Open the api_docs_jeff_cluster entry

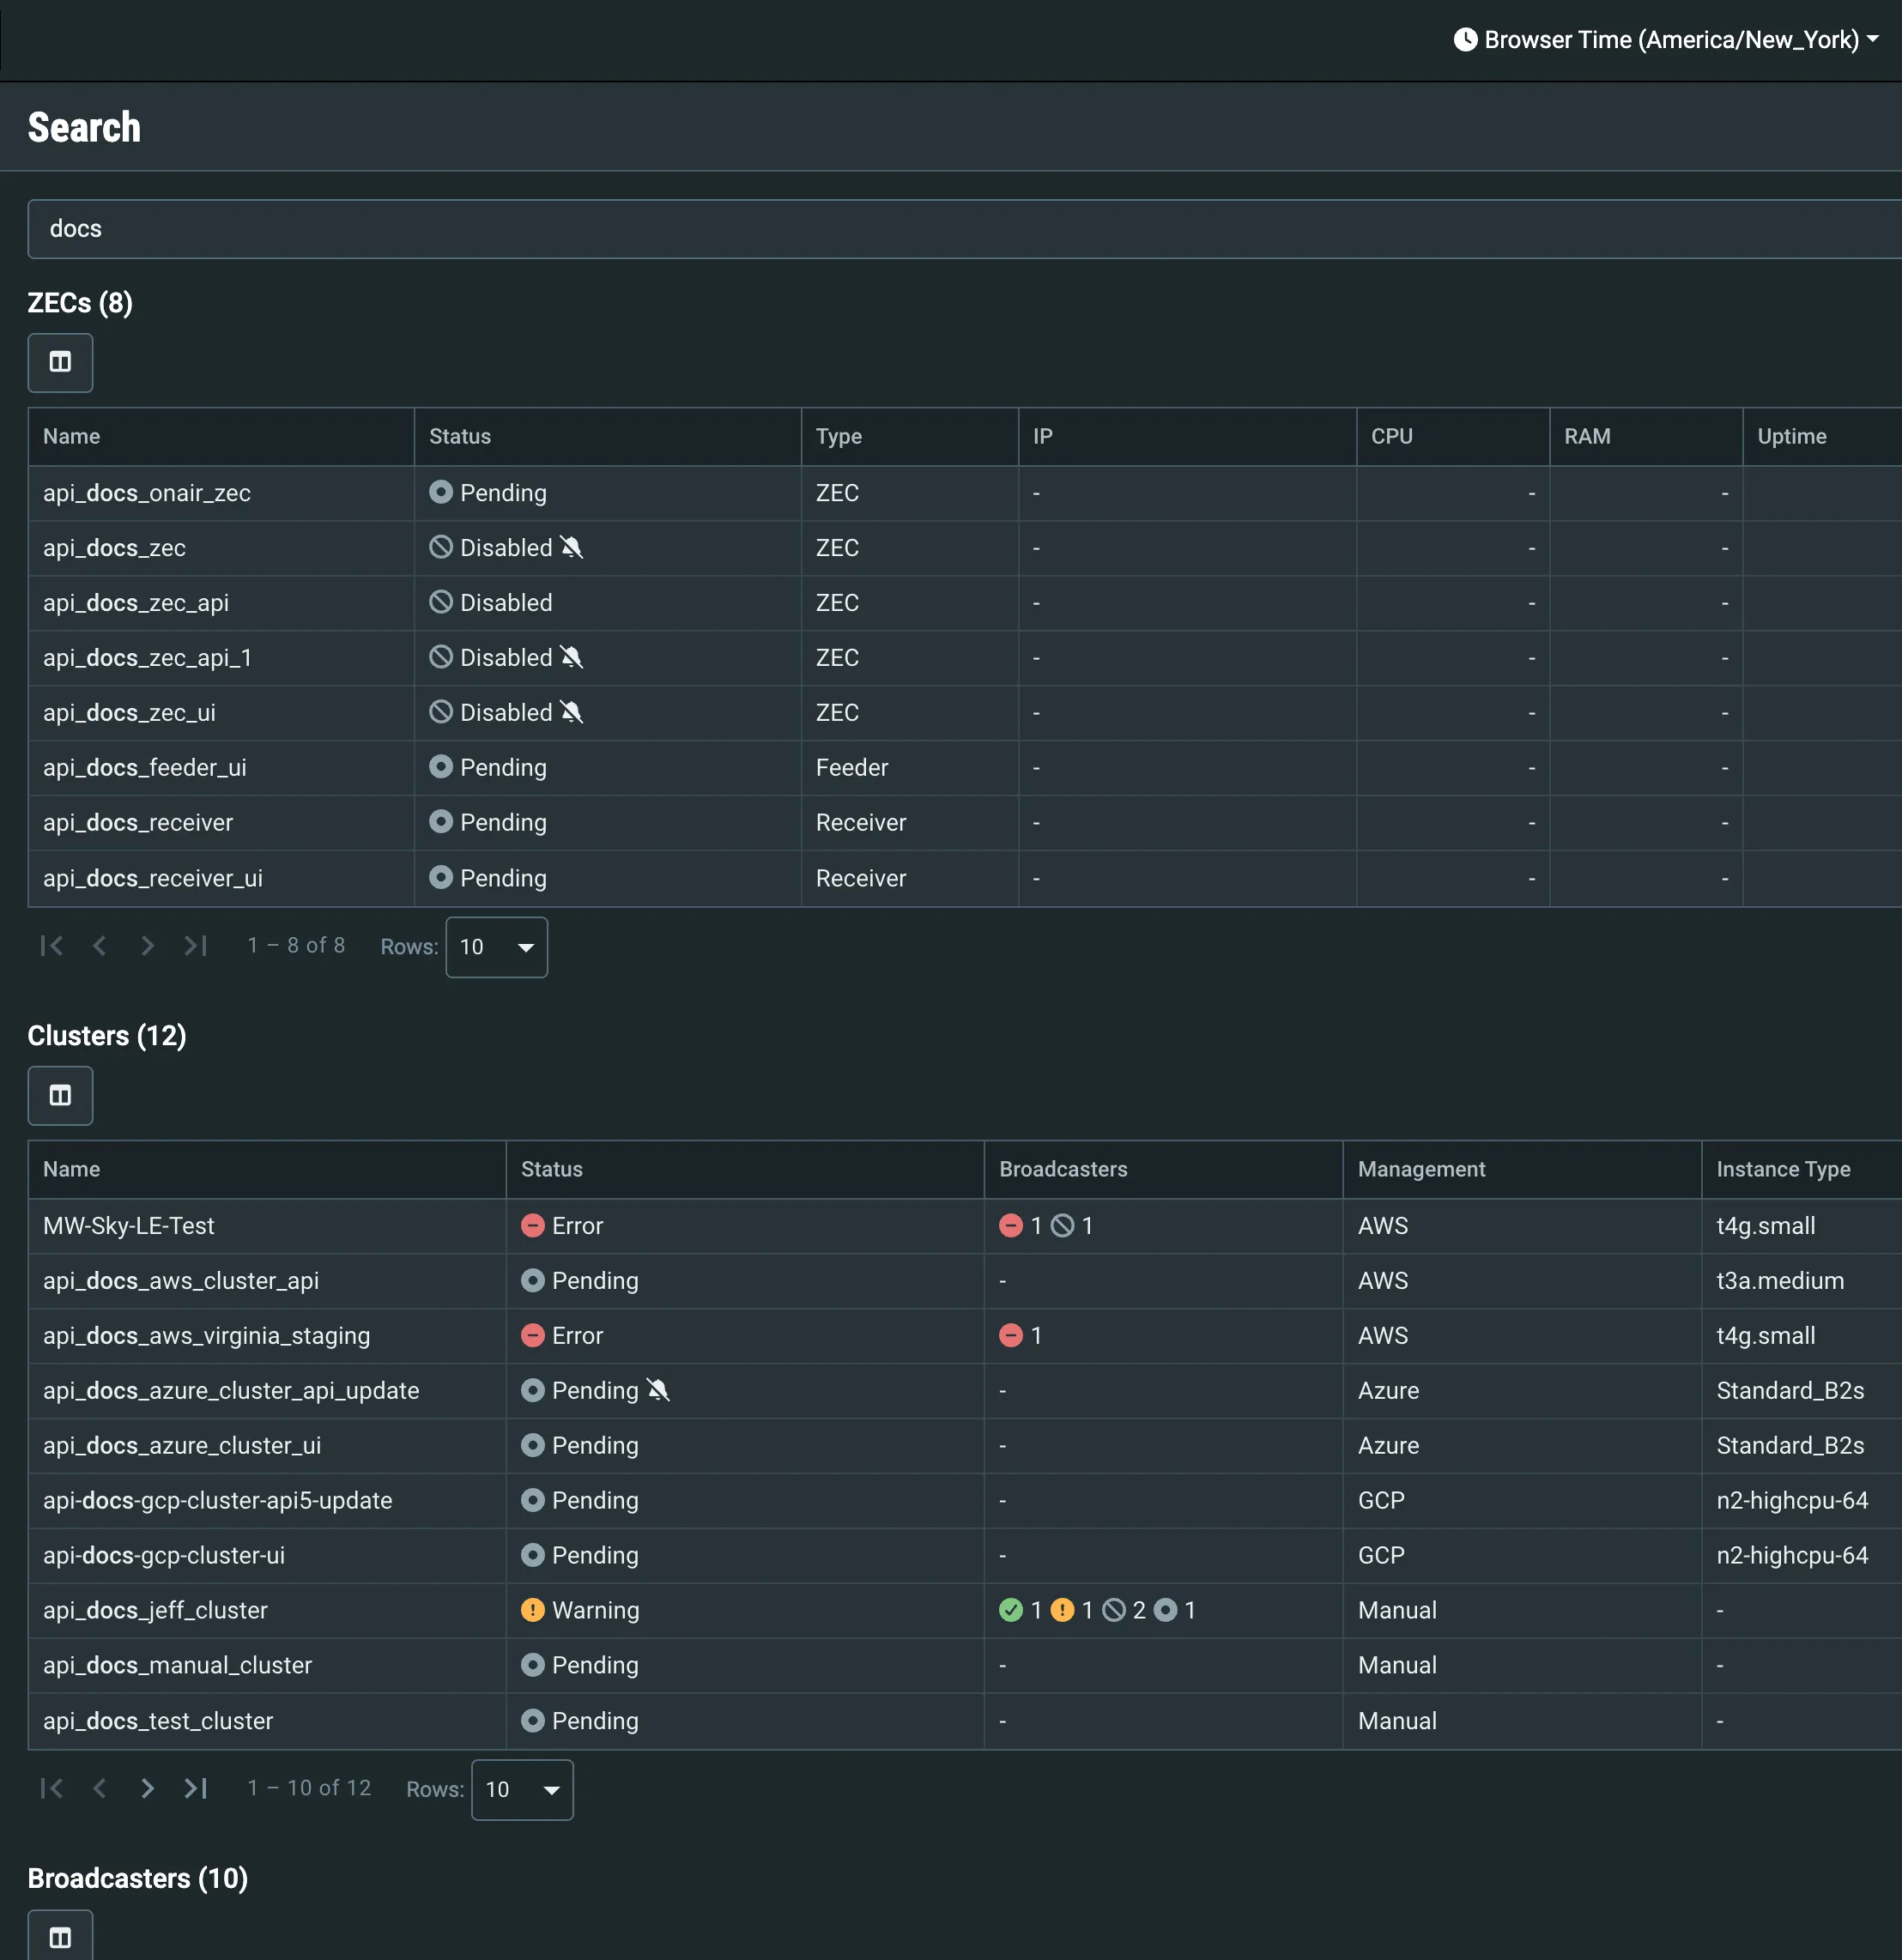pyautogui.click(x=155, y=1610)
